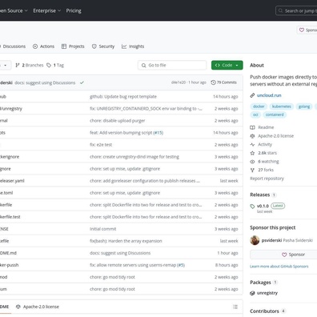Image resolution: width=317 pixels, height=317 pixels.
Task: Open the Releases section heading
Action: coord(260,195)
